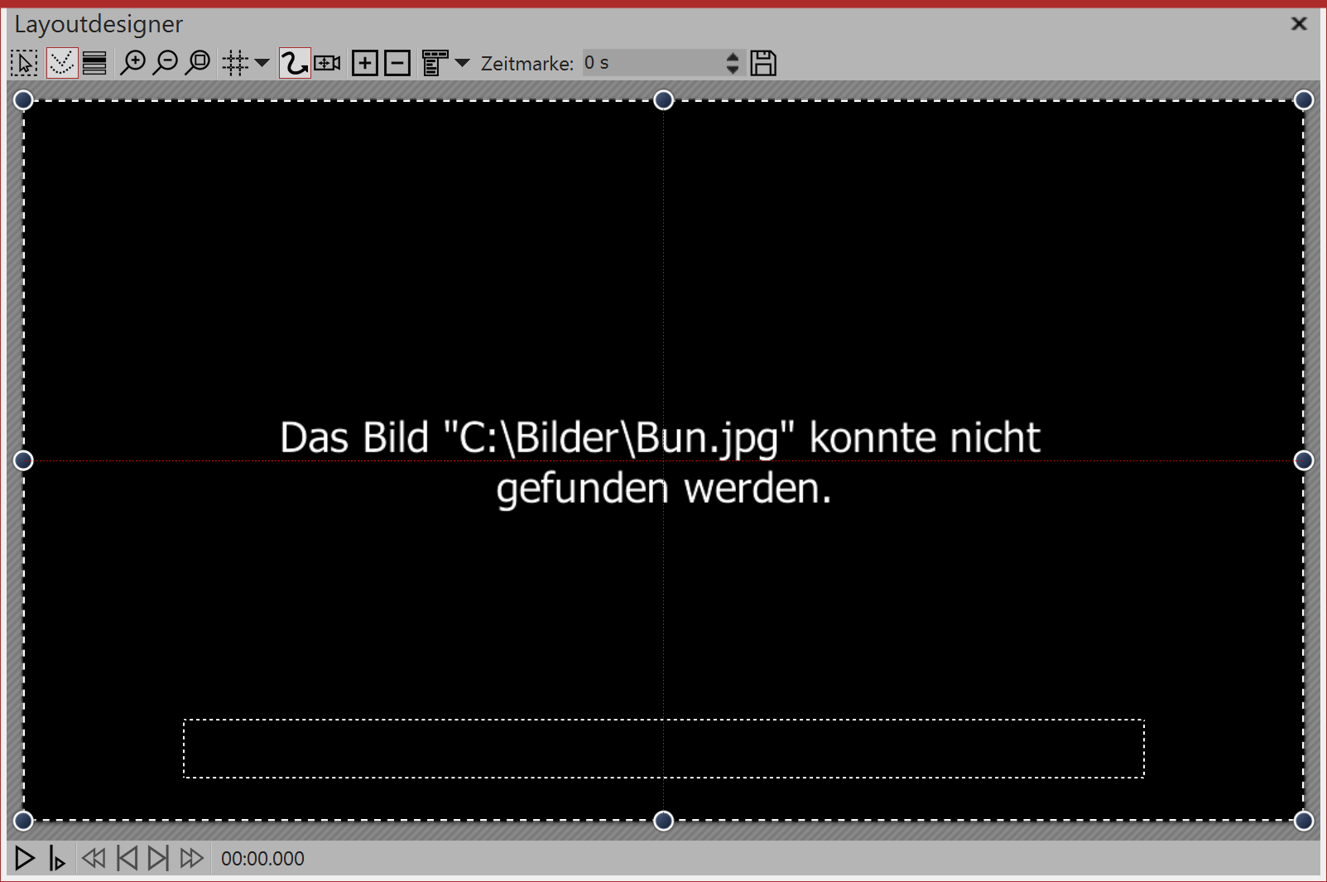
Task: Click the Layoutdesigner title bar
Action: 99,24
